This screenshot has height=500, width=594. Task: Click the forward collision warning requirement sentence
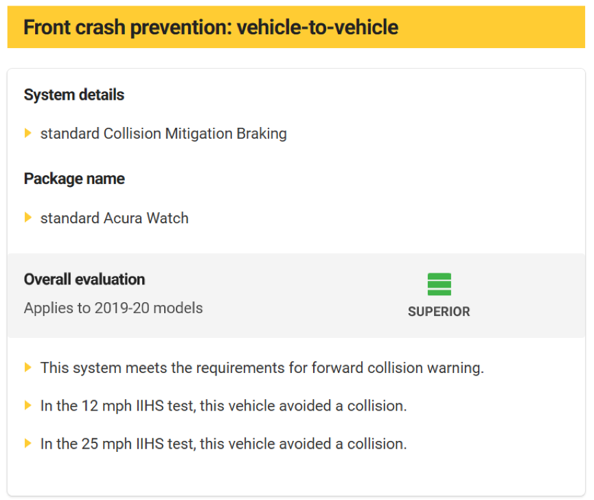pos(262,368)
